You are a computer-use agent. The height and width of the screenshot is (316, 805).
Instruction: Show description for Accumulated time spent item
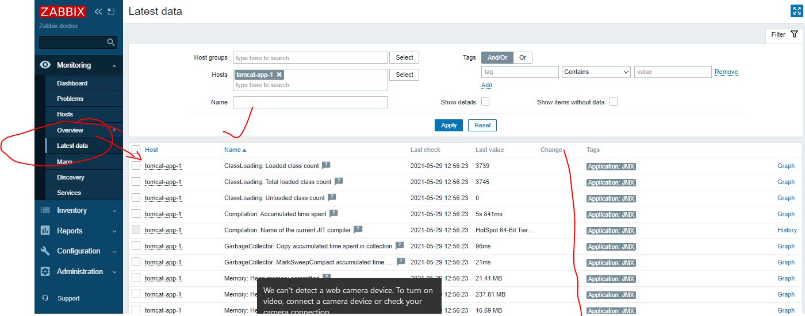coord(333,213)
